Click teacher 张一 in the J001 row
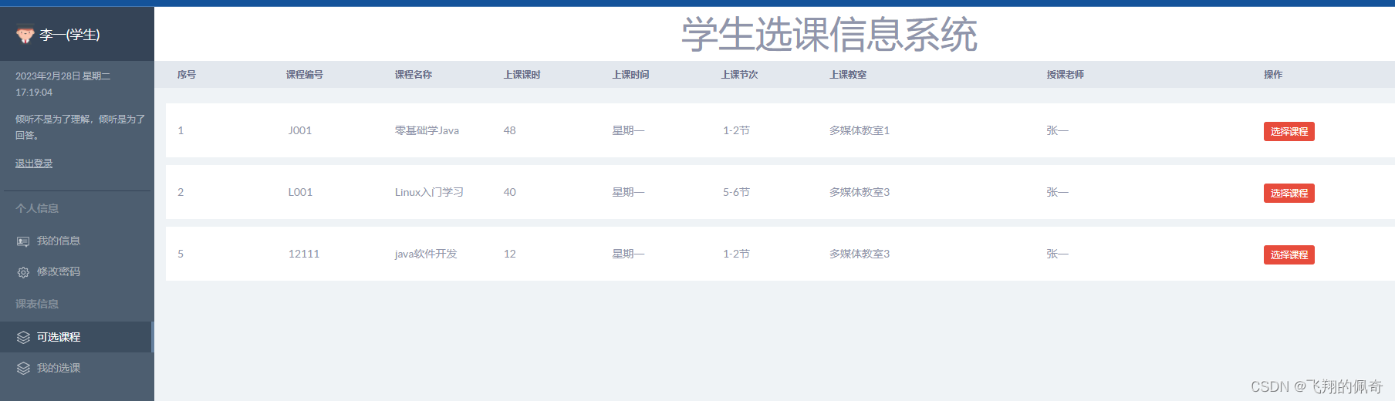This screenshot has height=401, width=1395. click(x=1058, y=130)
